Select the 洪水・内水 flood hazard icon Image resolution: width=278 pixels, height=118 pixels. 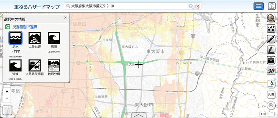[x=16, y=38]
